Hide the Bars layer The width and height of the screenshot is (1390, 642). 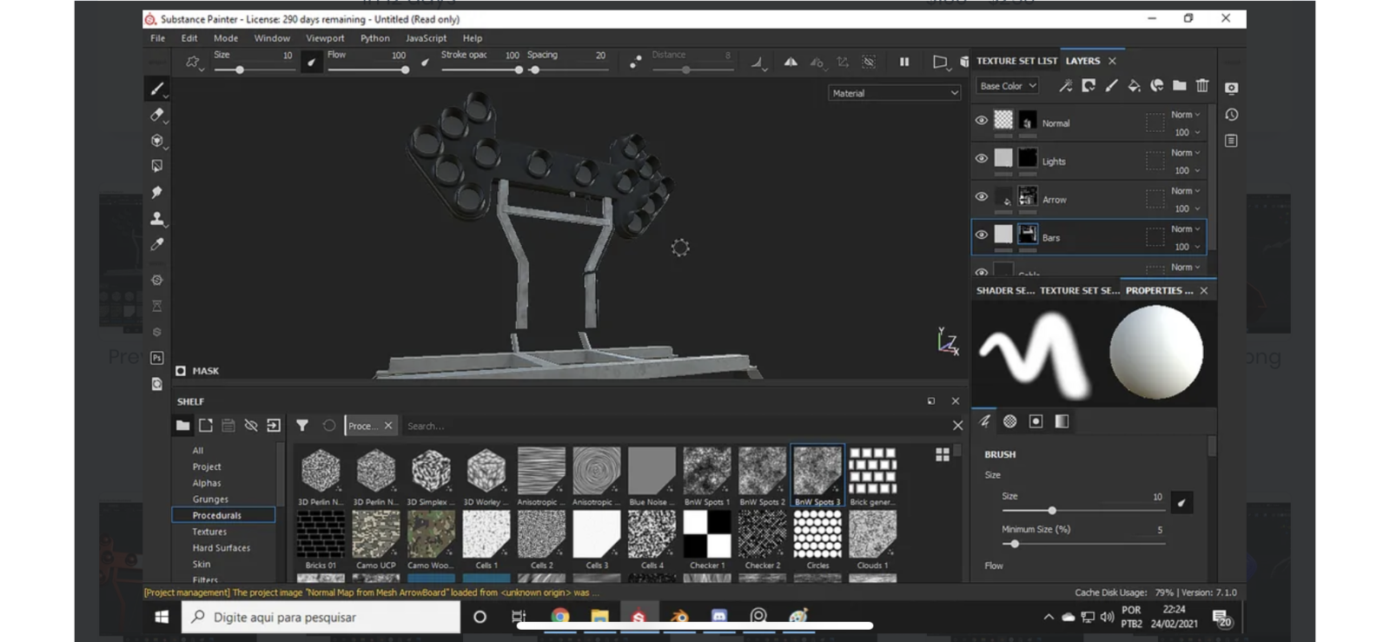pyautogui.click(x=981, y=235)
